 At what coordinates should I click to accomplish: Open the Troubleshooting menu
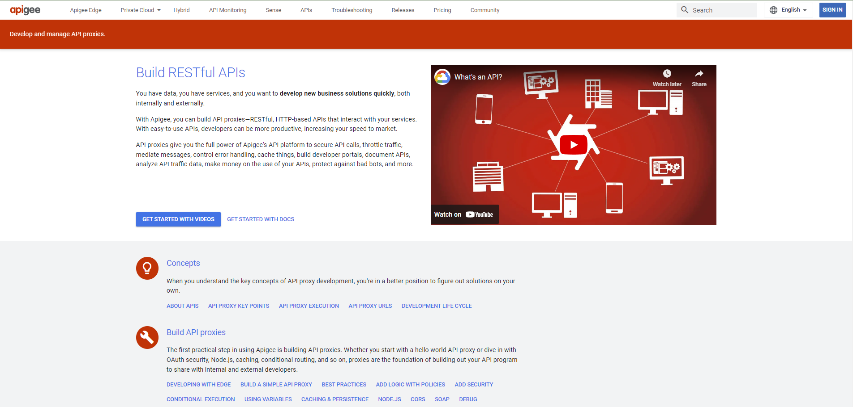[351, 10]
